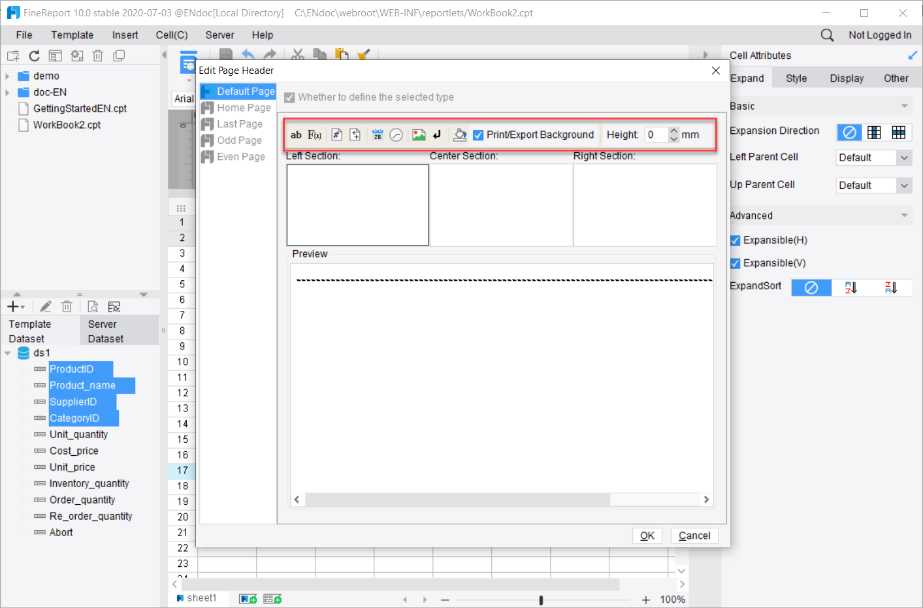Switch to the Style tab in Cell Attributes
923x608 pixels.
[796, 78]
